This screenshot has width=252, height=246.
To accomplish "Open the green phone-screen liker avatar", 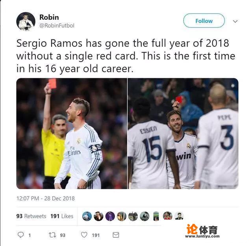I will 156,216.
